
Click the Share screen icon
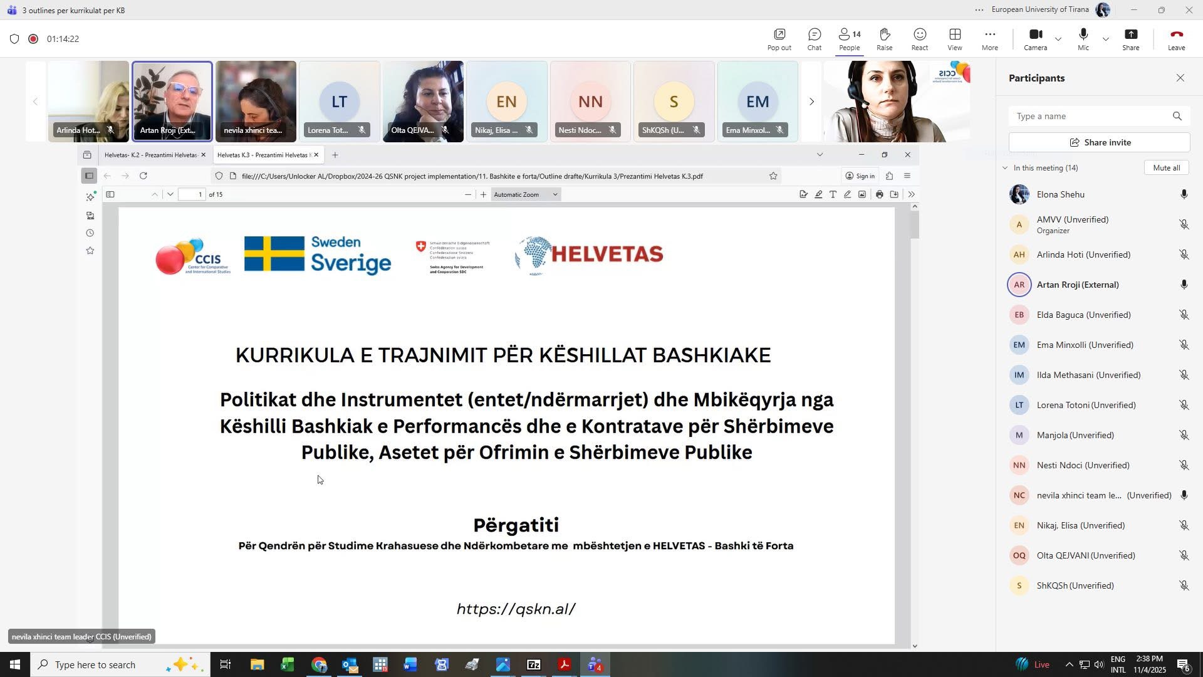(1130, 39)
